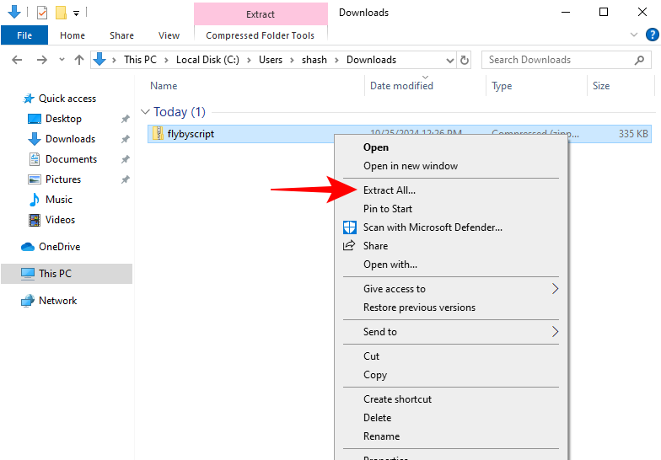Click the Refresh button in address bar
661x460 pixels.
pos(465,60)
